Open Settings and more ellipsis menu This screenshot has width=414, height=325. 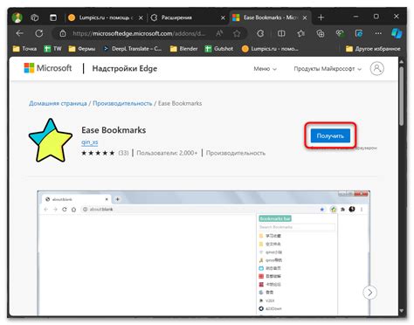coord(378,33)
